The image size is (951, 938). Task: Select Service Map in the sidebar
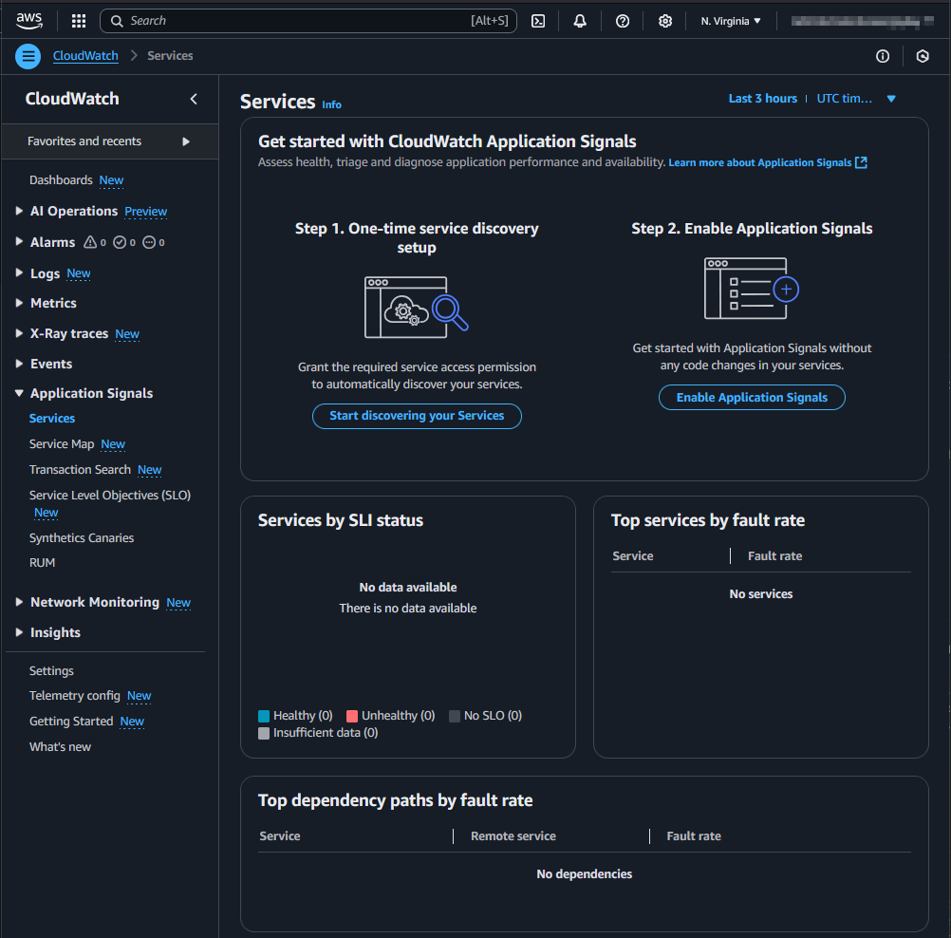[62, 443]
